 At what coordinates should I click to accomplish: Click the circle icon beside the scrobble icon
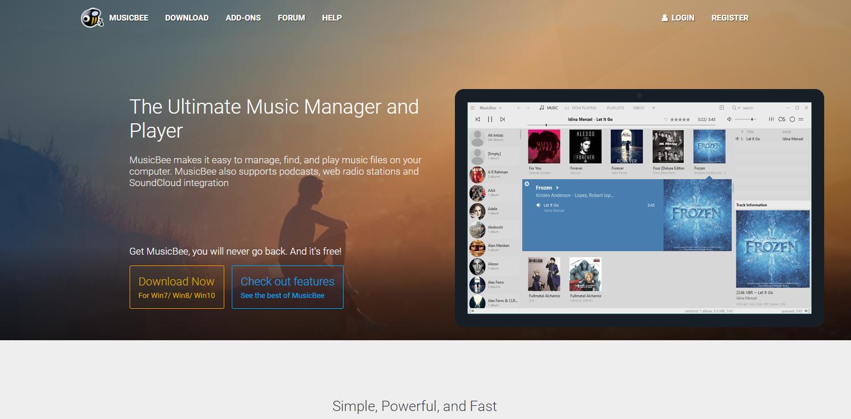(x=792, y=119)
